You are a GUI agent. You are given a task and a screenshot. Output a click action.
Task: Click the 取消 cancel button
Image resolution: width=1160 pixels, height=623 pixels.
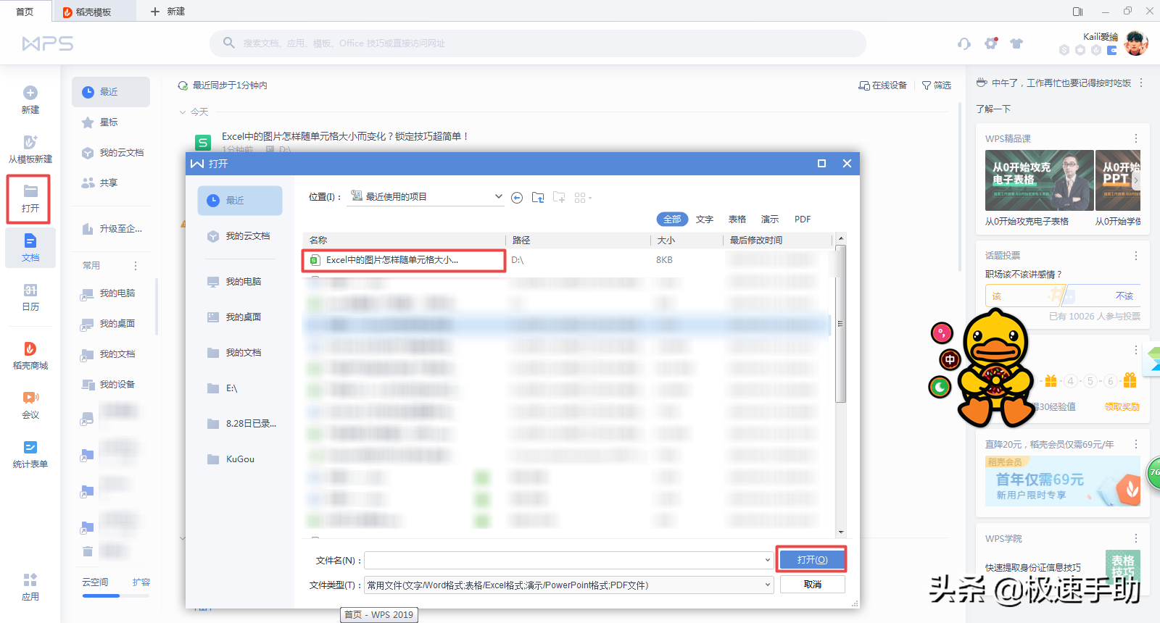(812, 585)
